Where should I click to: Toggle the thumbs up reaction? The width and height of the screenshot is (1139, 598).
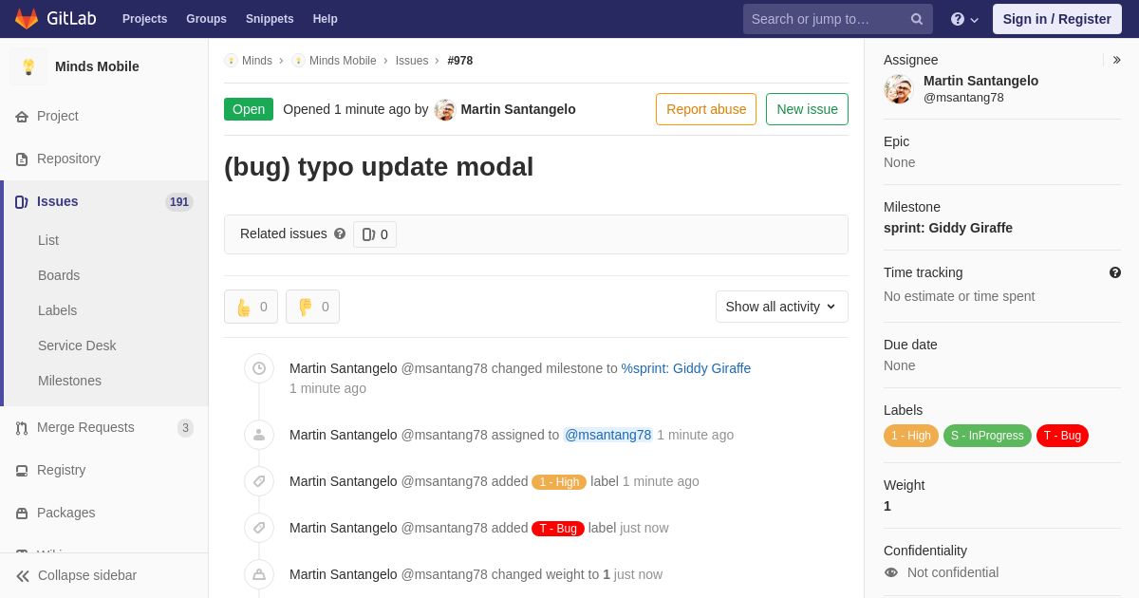pyautogui.click(x=251, y=307)
